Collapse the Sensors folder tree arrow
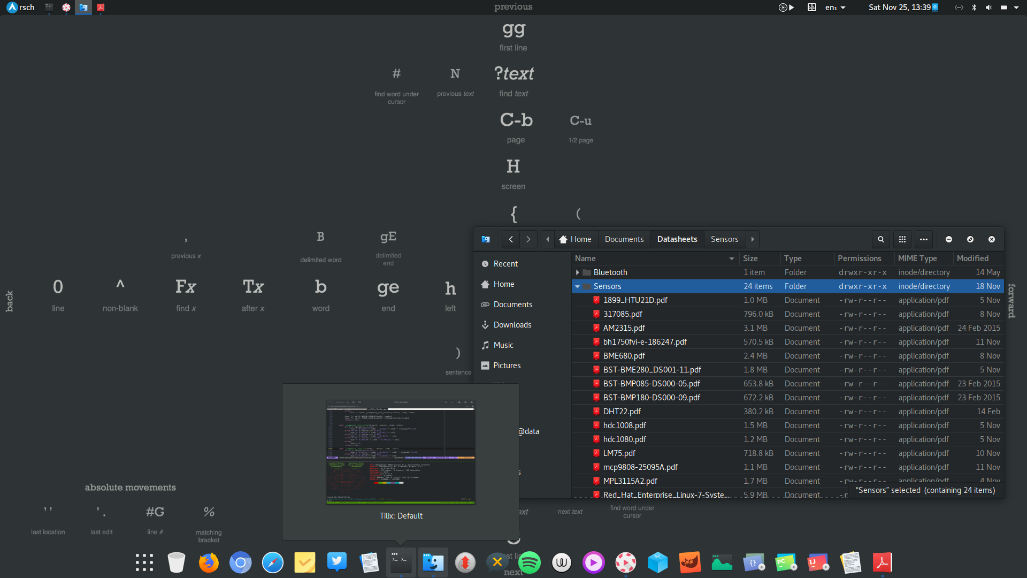Viewport: 1027px width, 578px height. 577,286
